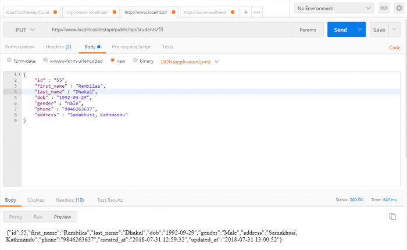The height and width of the screenshot is (250, 407).
Task: Switch response view to Preview
Action: point(63,217)
